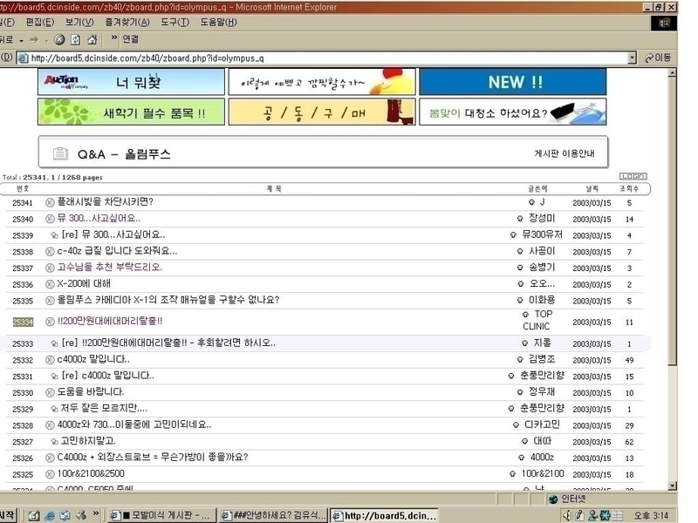Click the vertical scrollbar down arrow
Screen dimensions: 698x523
(673, 485)
